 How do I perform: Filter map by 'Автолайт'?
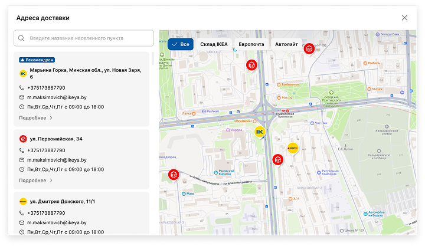(286, 44)
